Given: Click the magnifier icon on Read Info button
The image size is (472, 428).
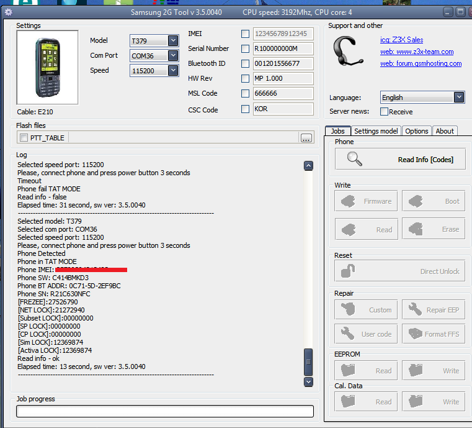Looking at the screenshot, I should 354,159.
